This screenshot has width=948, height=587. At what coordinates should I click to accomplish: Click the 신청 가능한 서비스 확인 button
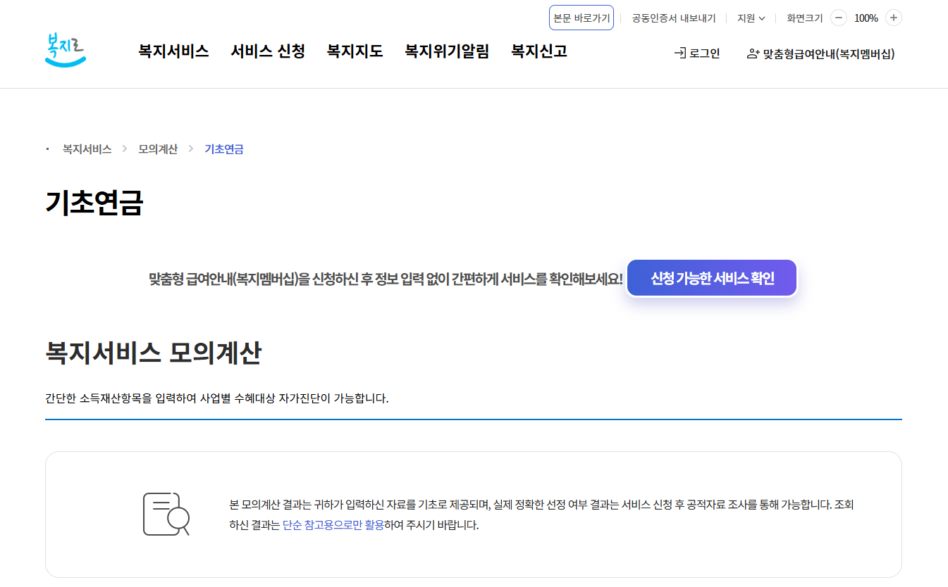coord(711,277)
